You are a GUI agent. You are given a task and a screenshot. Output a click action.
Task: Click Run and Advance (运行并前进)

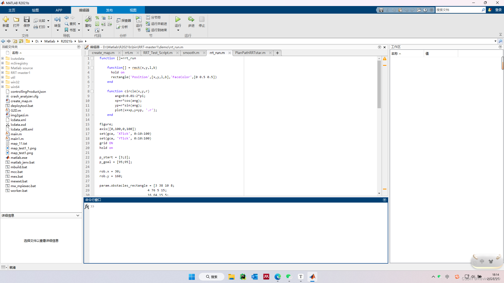[157, 24]
